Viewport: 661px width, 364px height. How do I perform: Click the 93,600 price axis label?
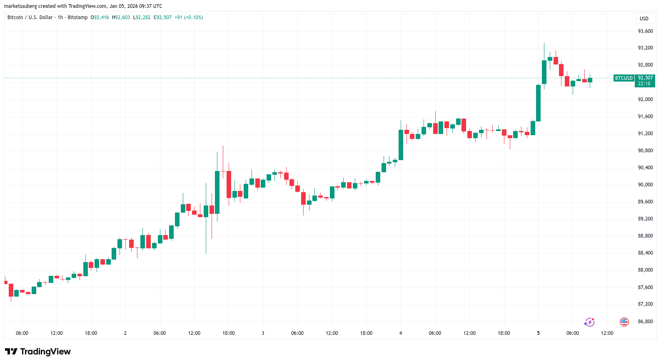(645, 31)
